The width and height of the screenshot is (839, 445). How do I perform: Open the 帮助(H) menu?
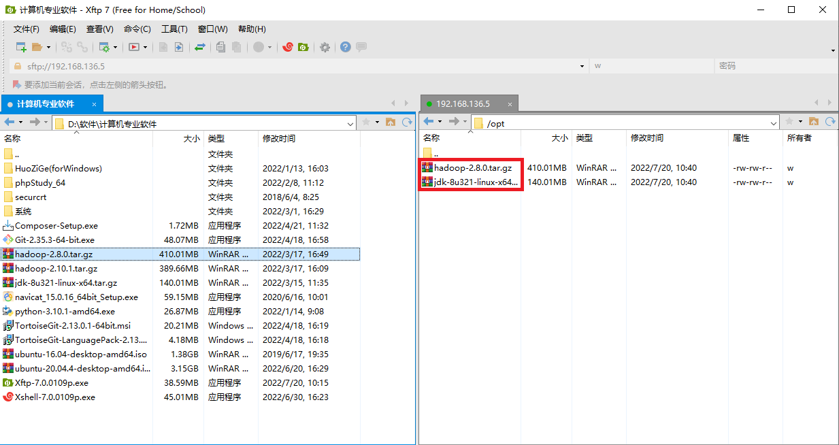[x=252, y=29]
